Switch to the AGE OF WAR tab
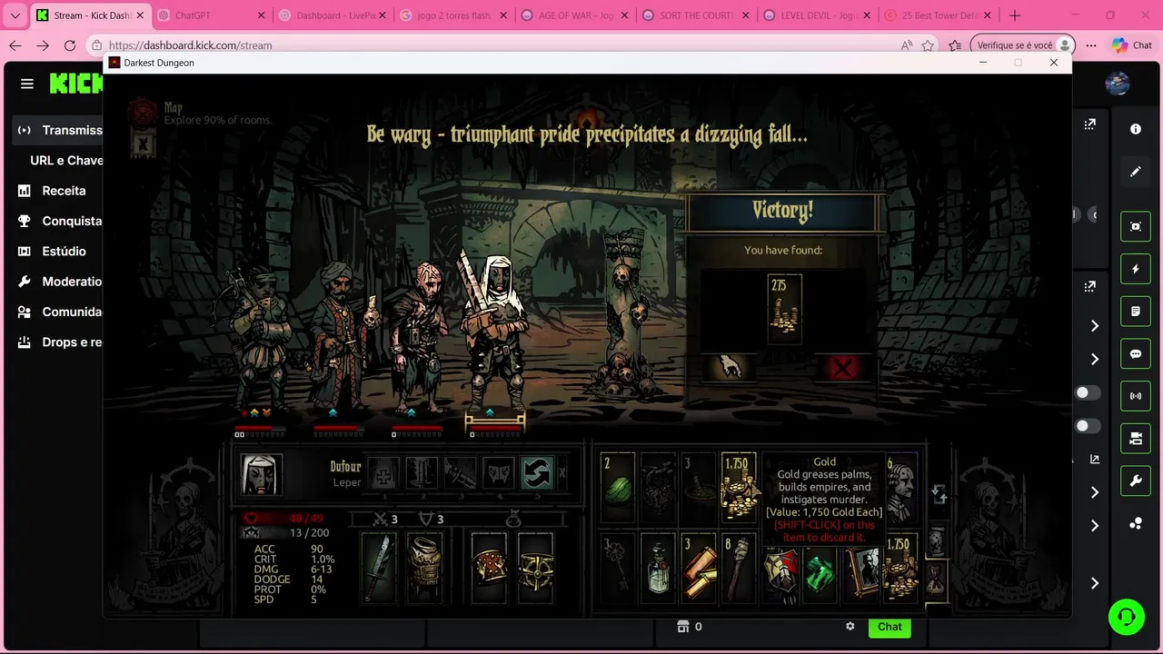1163x654 pixels. [x=574, y=15]
